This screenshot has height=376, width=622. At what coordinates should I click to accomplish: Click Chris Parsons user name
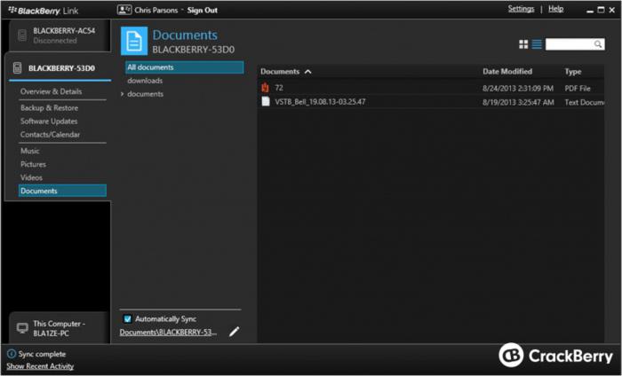point(155,11)
